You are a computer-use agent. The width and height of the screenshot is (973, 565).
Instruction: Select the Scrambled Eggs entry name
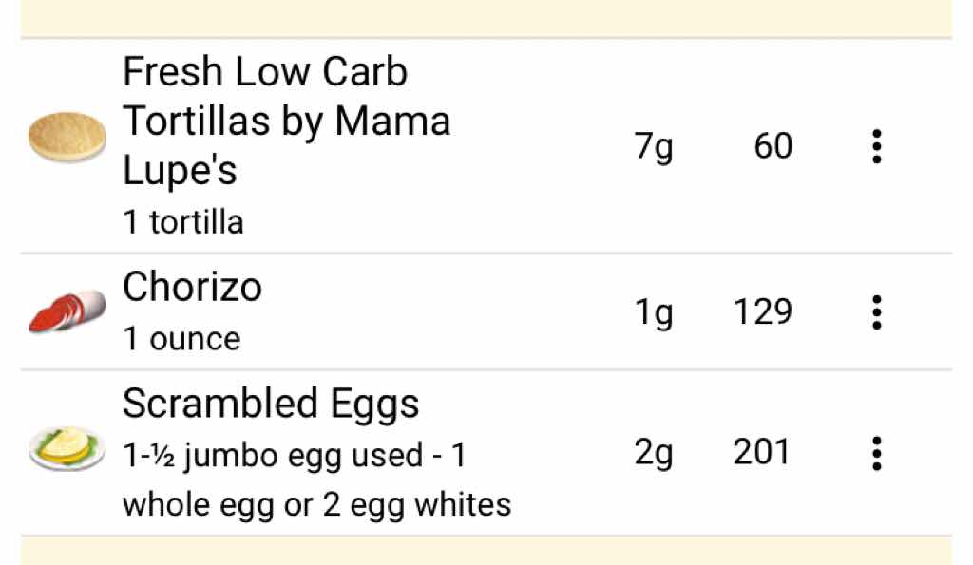pos(271,405)
